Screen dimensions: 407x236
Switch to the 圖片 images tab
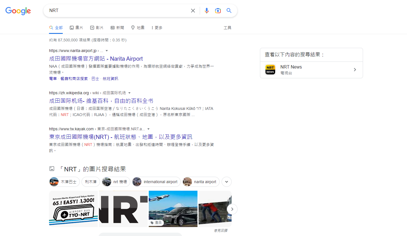pyautogui.click(x=76, y=28)
